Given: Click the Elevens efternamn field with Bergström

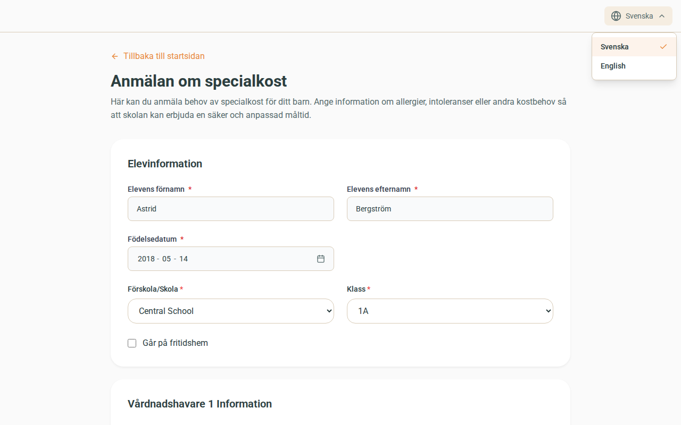Looking at the screenshot, I should pyautogui.click(x=450, y=209).
